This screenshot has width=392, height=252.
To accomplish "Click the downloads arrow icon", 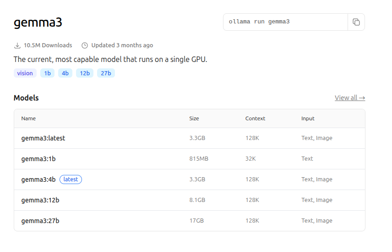I will tap(17, 45).
